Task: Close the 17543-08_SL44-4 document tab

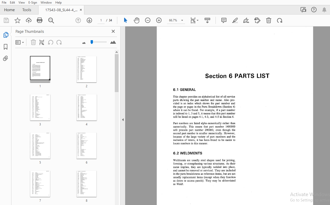Action: click(81, 10)
